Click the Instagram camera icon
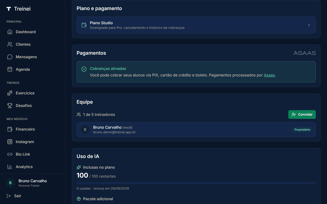 (10, 142)
